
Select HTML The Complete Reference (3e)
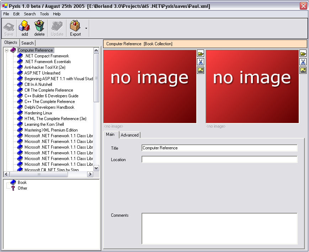coord(55,119)
